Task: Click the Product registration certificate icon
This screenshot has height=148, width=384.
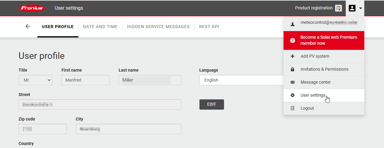Action: [x=338, y=8]
